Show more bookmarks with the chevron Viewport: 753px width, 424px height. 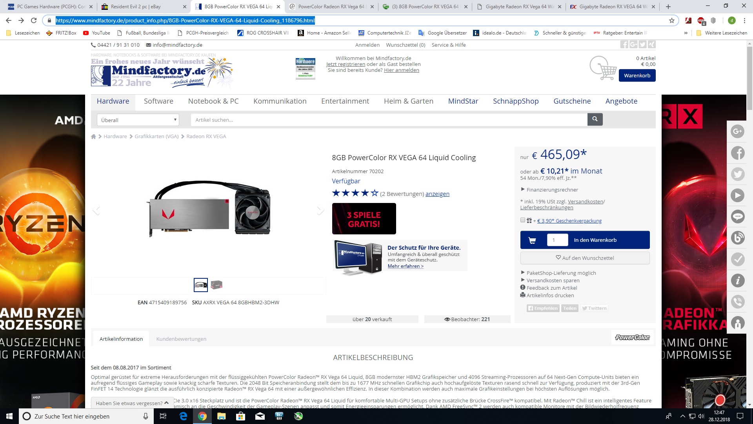[x=686, y=33]
